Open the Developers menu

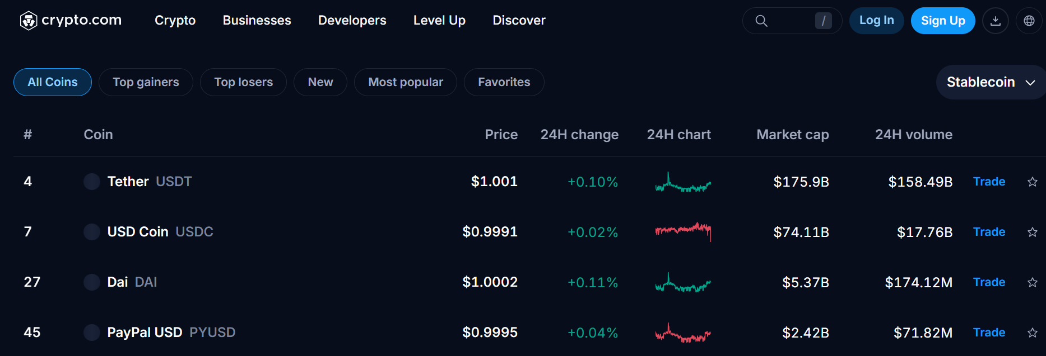352,20
